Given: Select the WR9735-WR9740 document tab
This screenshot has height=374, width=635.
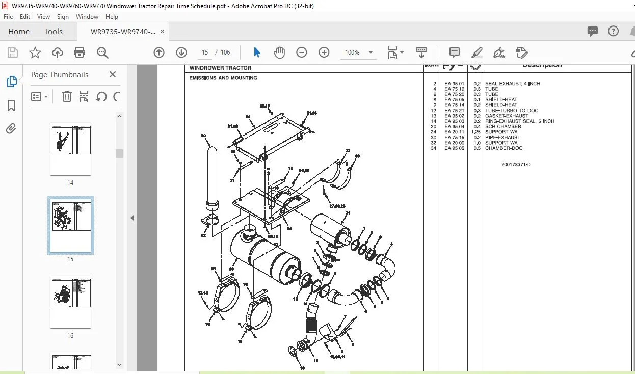Looking at the screenshot, I should (x=123, y=32).
